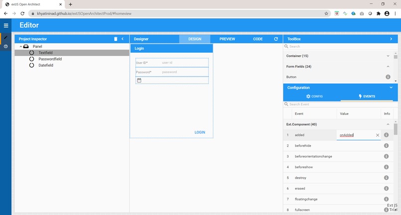401x215 pixels.
Task: Select the floatingchange event row
Action: pyautogui.click(x=338, y=200)
